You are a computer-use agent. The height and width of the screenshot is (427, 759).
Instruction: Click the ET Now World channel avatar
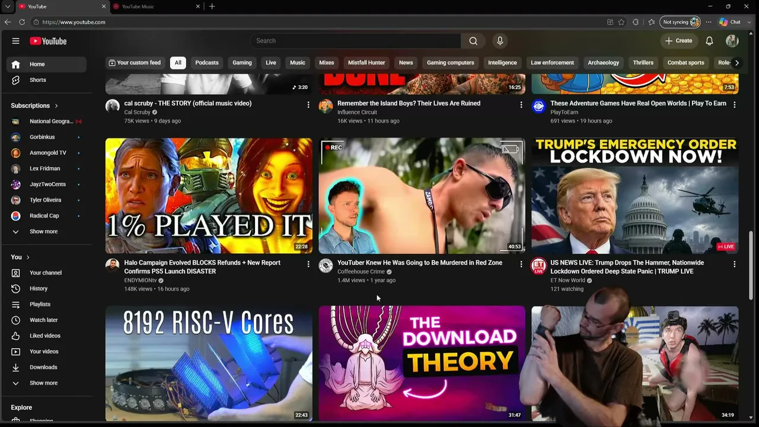[x=538, y=265]
